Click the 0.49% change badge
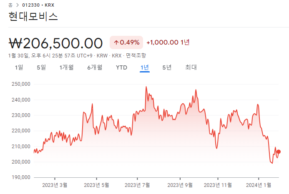The height and width of the screenshot is (194, 289). pyautogui.click(x=126, y=42)
